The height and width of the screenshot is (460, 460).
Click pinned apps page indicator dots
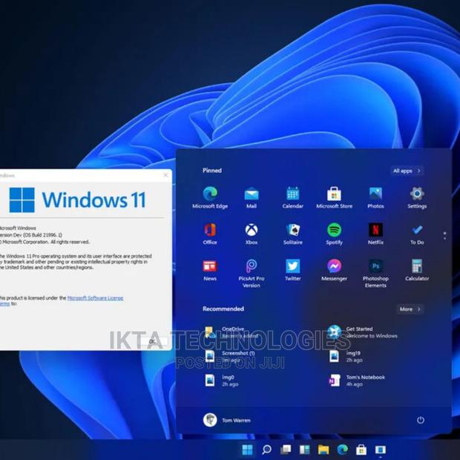tap(444, 236)
